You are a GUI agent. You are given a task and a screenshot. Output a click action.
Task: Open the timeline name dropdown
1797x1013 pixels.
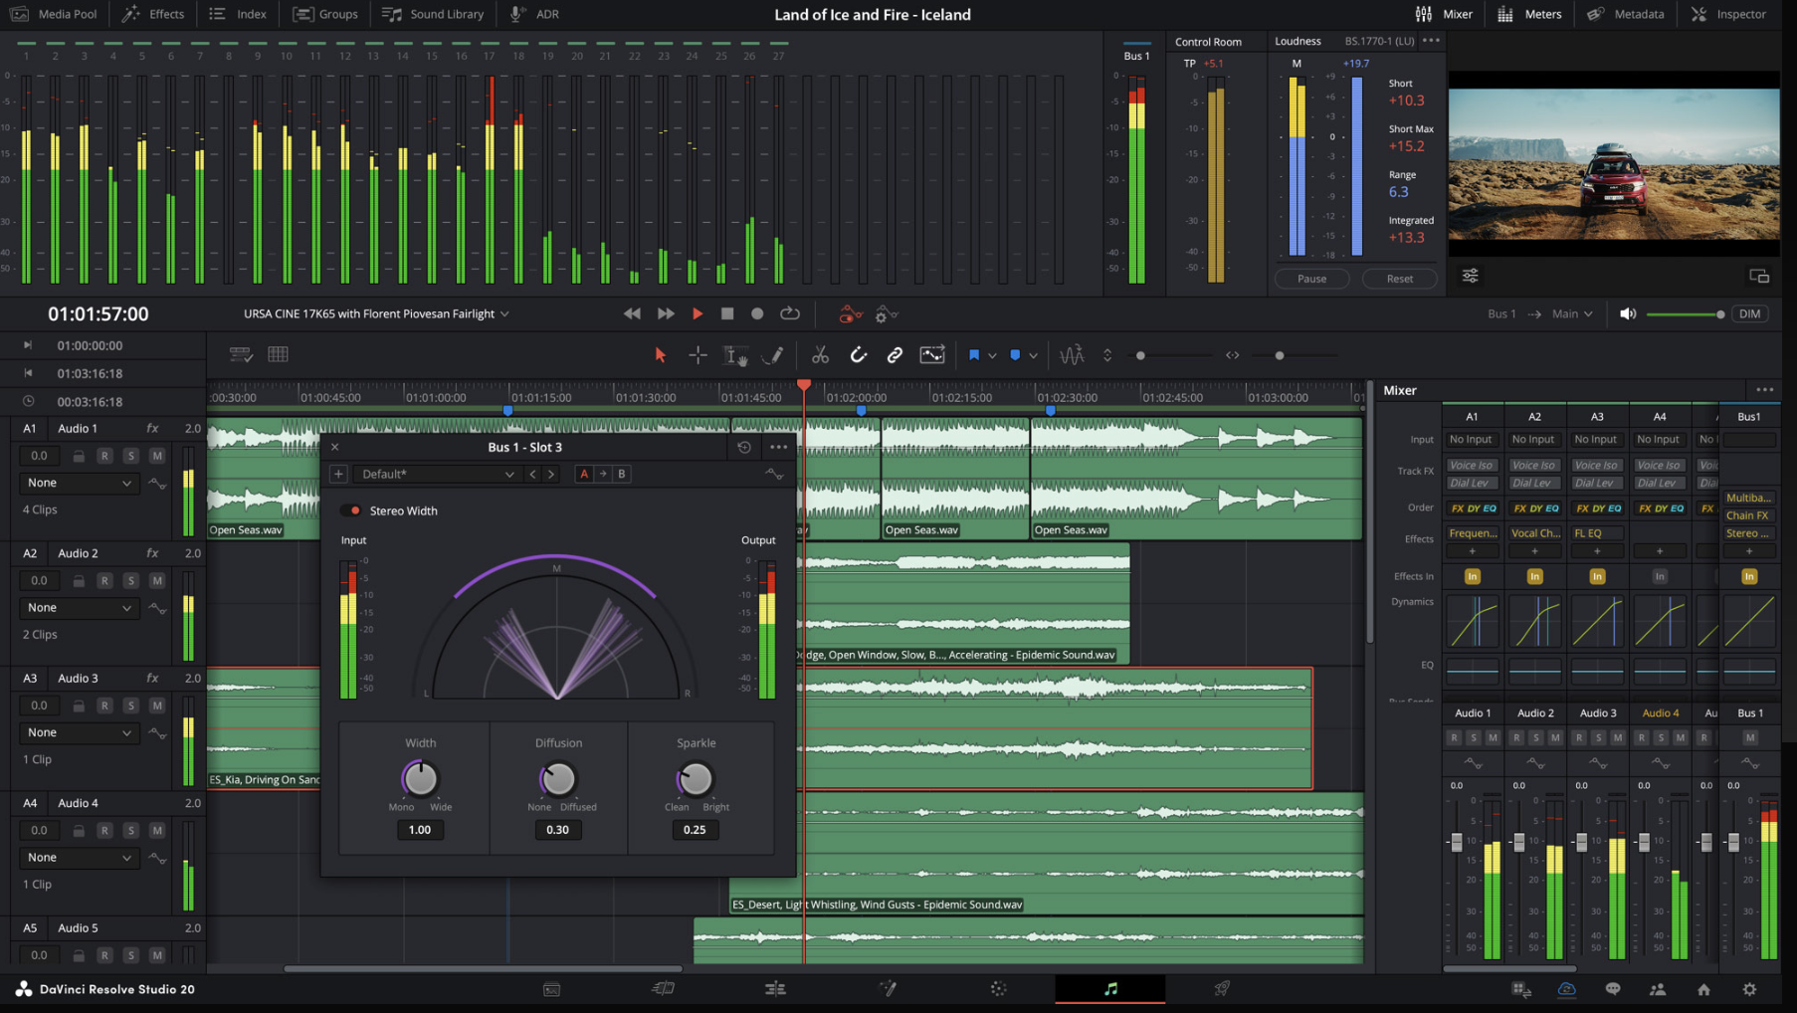click(x=504, y=313)
